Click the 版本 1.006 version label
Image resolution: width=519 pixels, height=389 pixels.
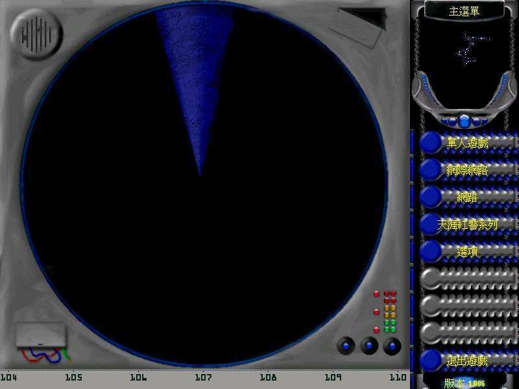tap(465, 383)
